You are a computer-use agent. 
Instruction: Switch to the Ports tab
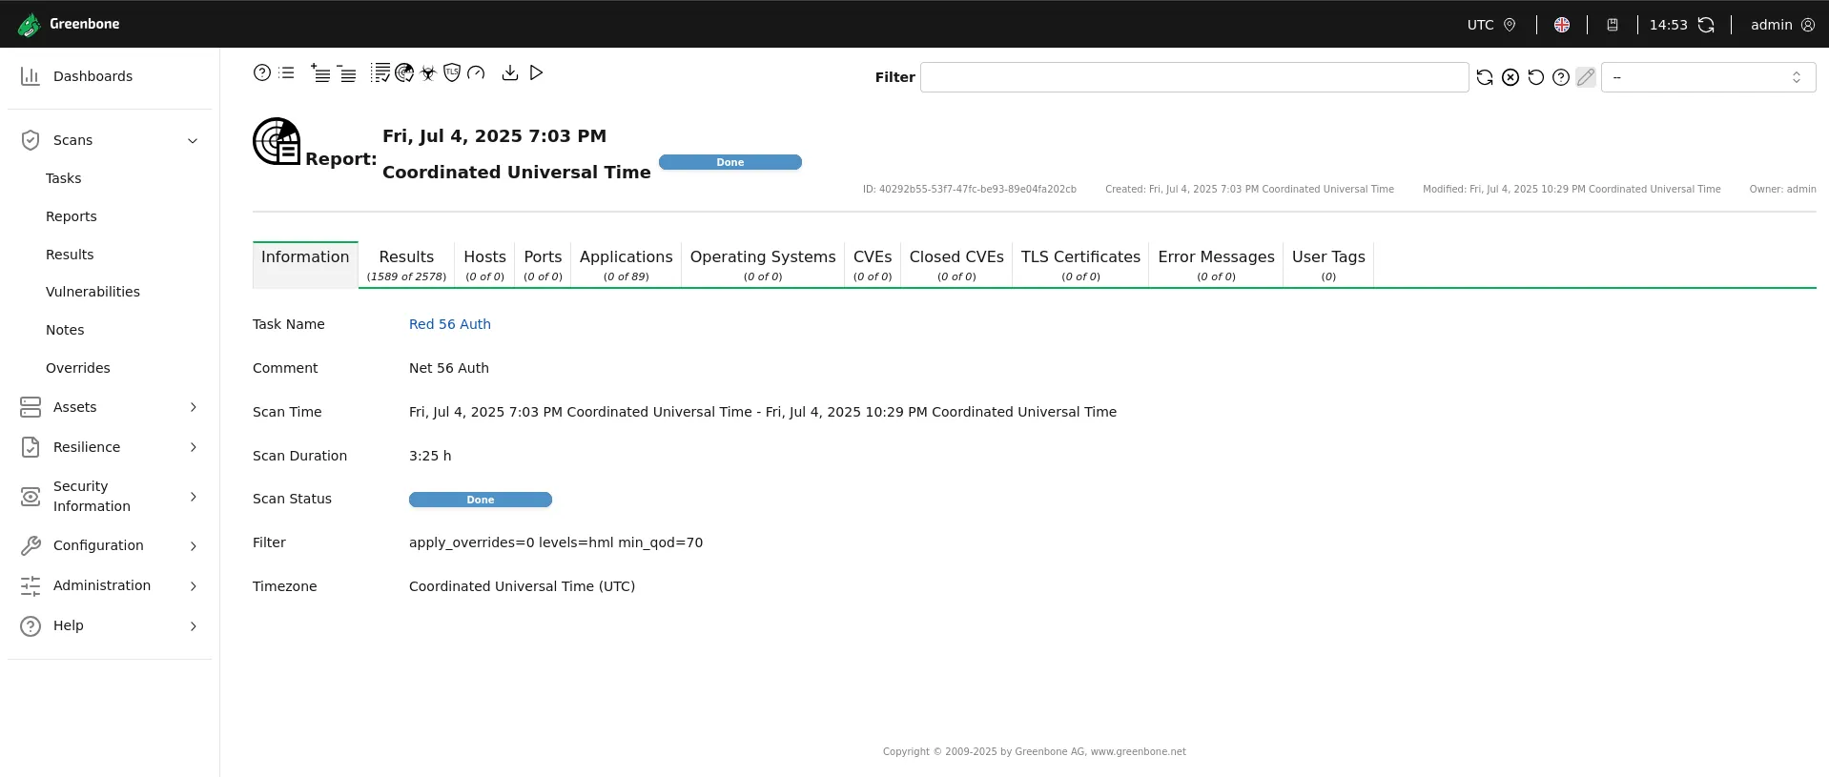pyautogui.click(x=543, y=264)
